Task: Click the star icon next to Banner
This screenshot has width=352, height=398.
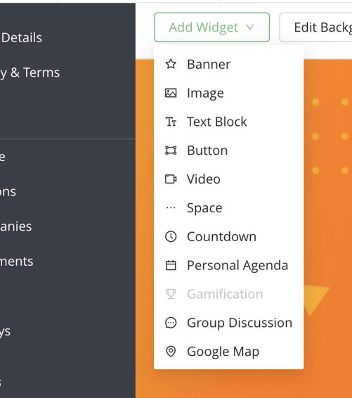Action: tap(171, 64)
